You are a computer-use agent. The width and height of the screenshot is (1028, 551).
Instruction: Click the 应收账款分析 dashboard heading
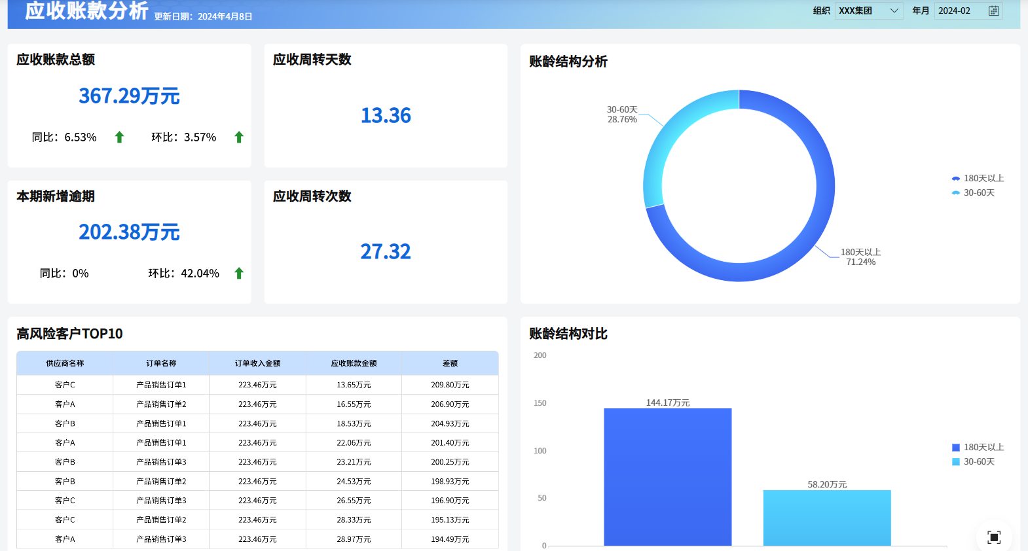[86, 10]
